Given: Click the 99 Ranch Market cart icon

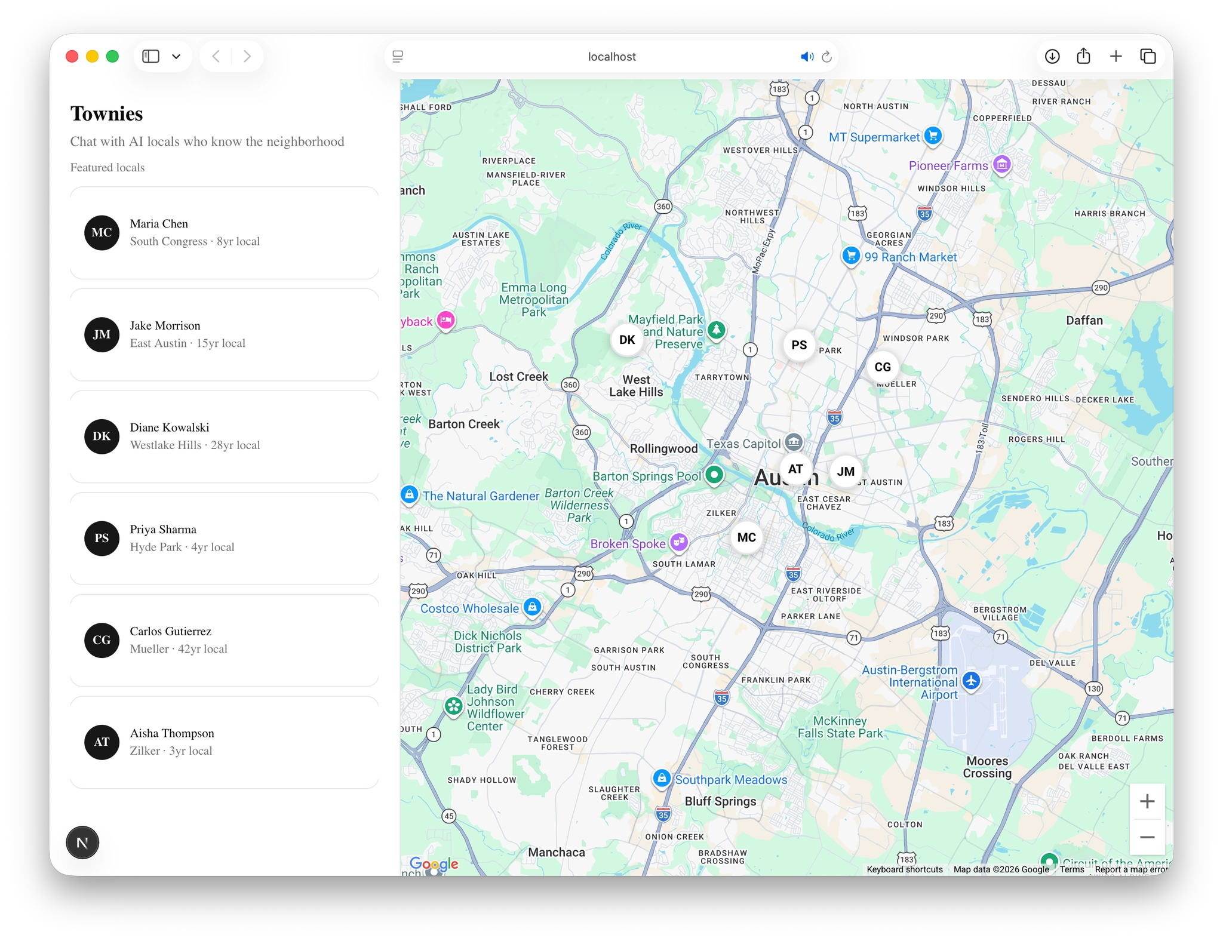Looking at the screenshot, I should pyautogui.click(x=852, y=257).
